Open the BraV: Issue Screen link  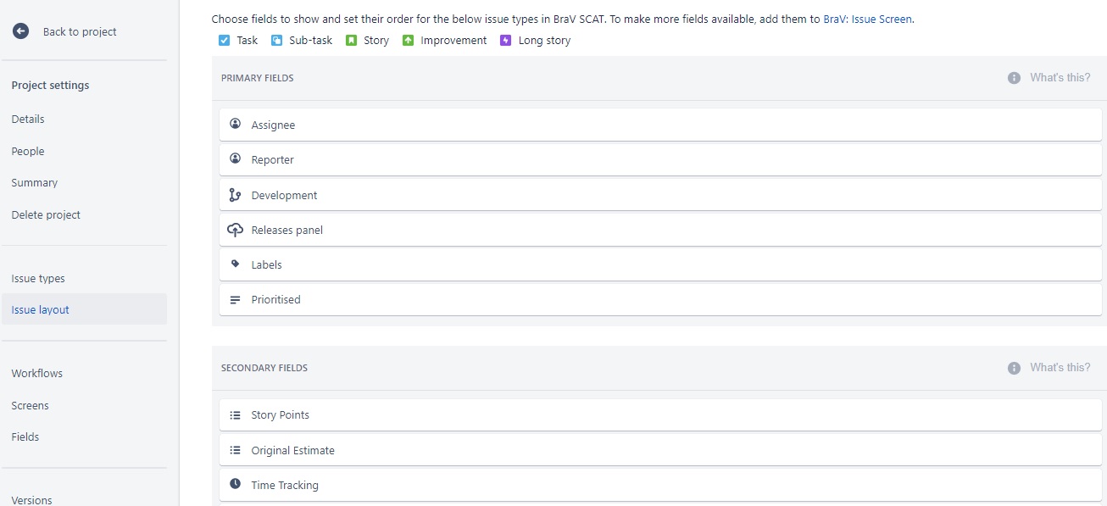868,19
